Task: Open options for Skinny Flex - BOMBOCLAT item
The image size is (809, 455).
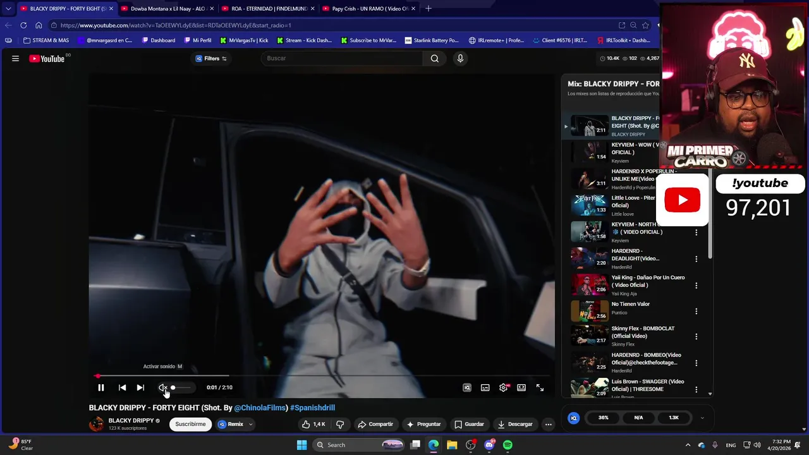Action: click(696, 337)
